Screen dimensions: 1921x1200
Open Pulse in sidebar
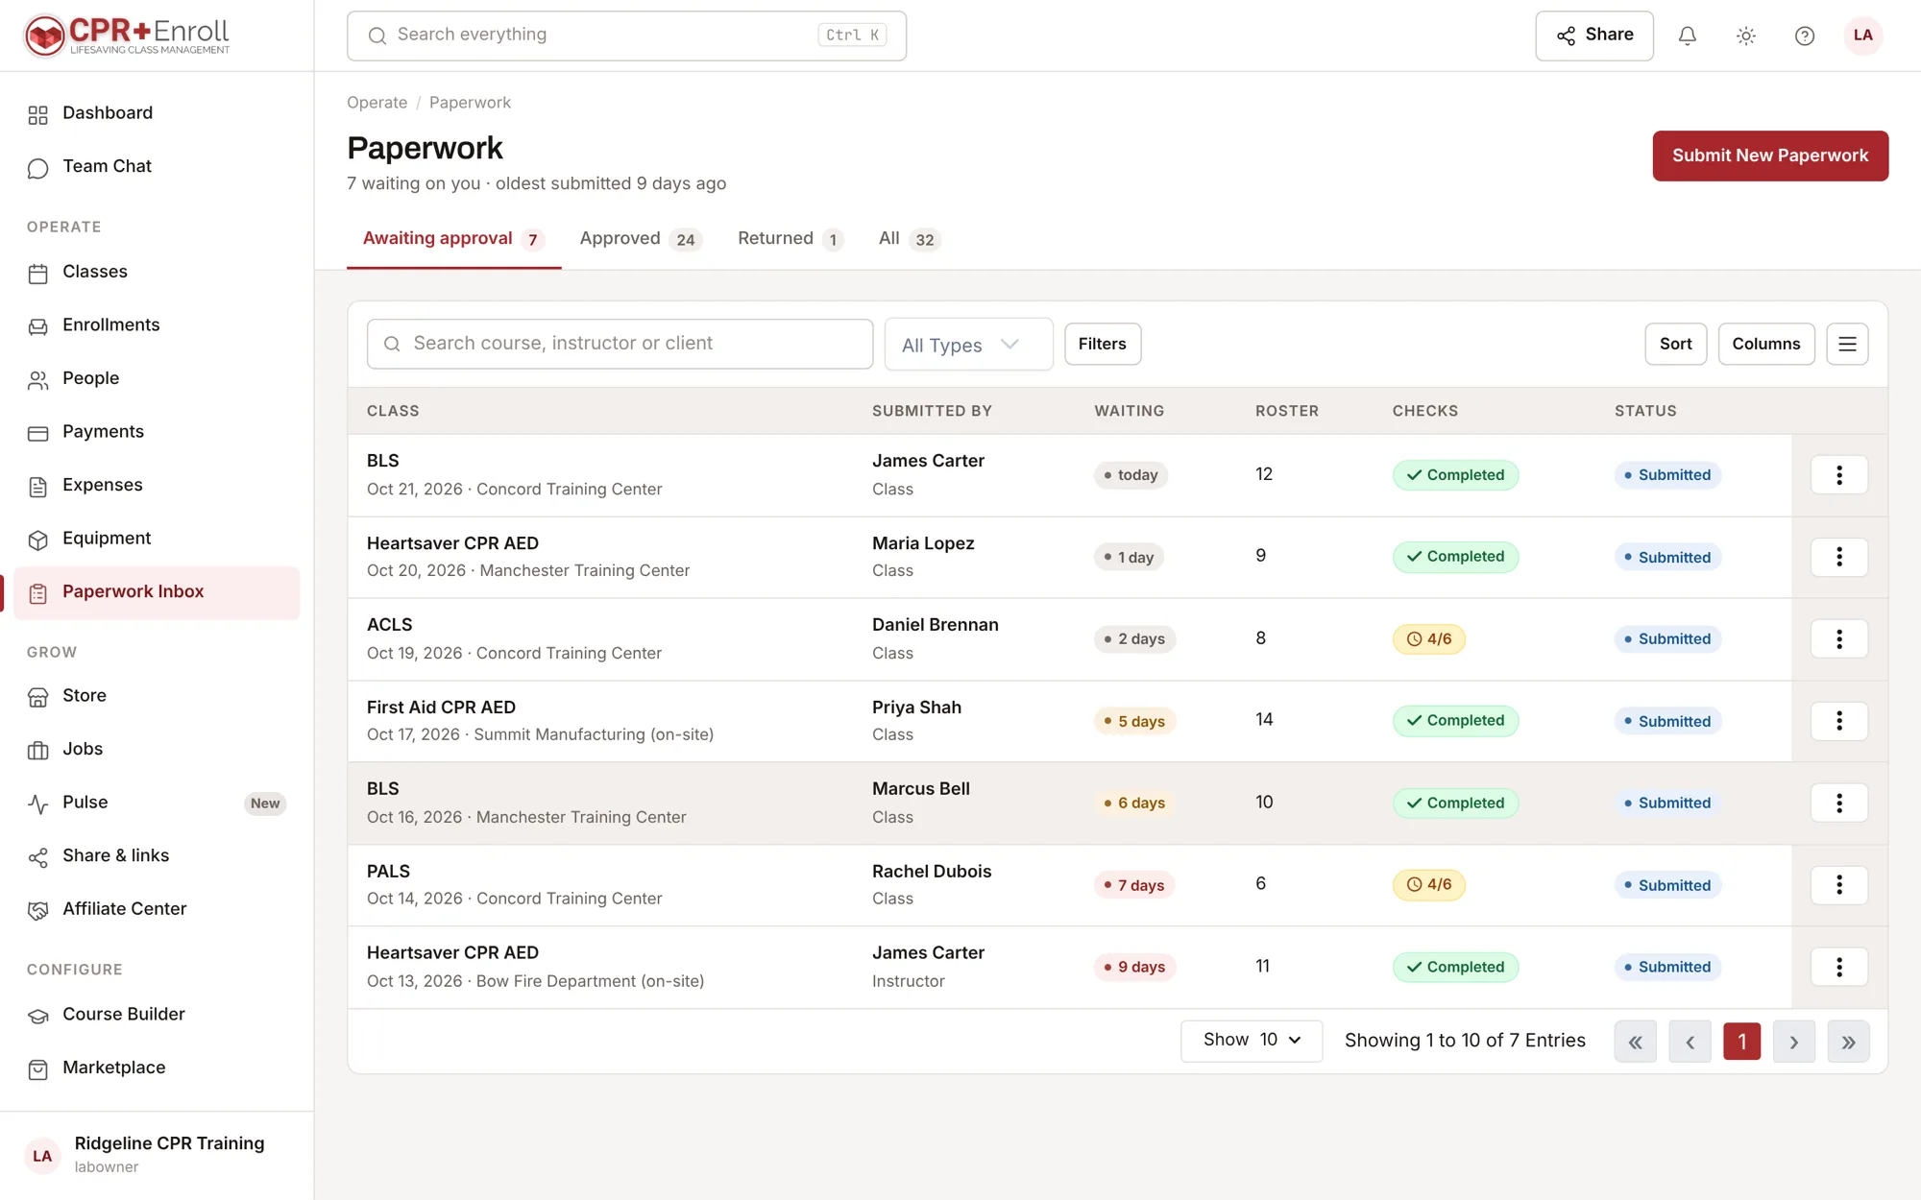click(x=157, y=803)
